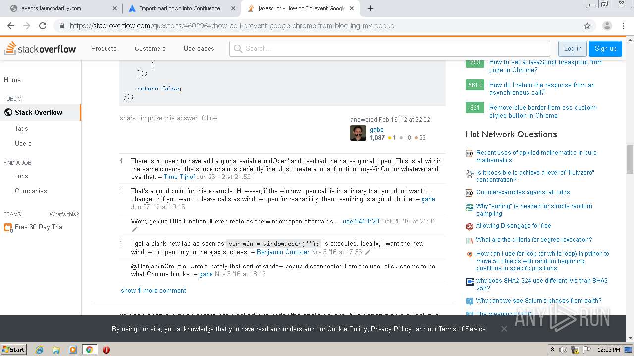The height and width of the screenshot is (356, 634).
Task: Click the Teams briefcase icon
Action: (x=8, y=227)
